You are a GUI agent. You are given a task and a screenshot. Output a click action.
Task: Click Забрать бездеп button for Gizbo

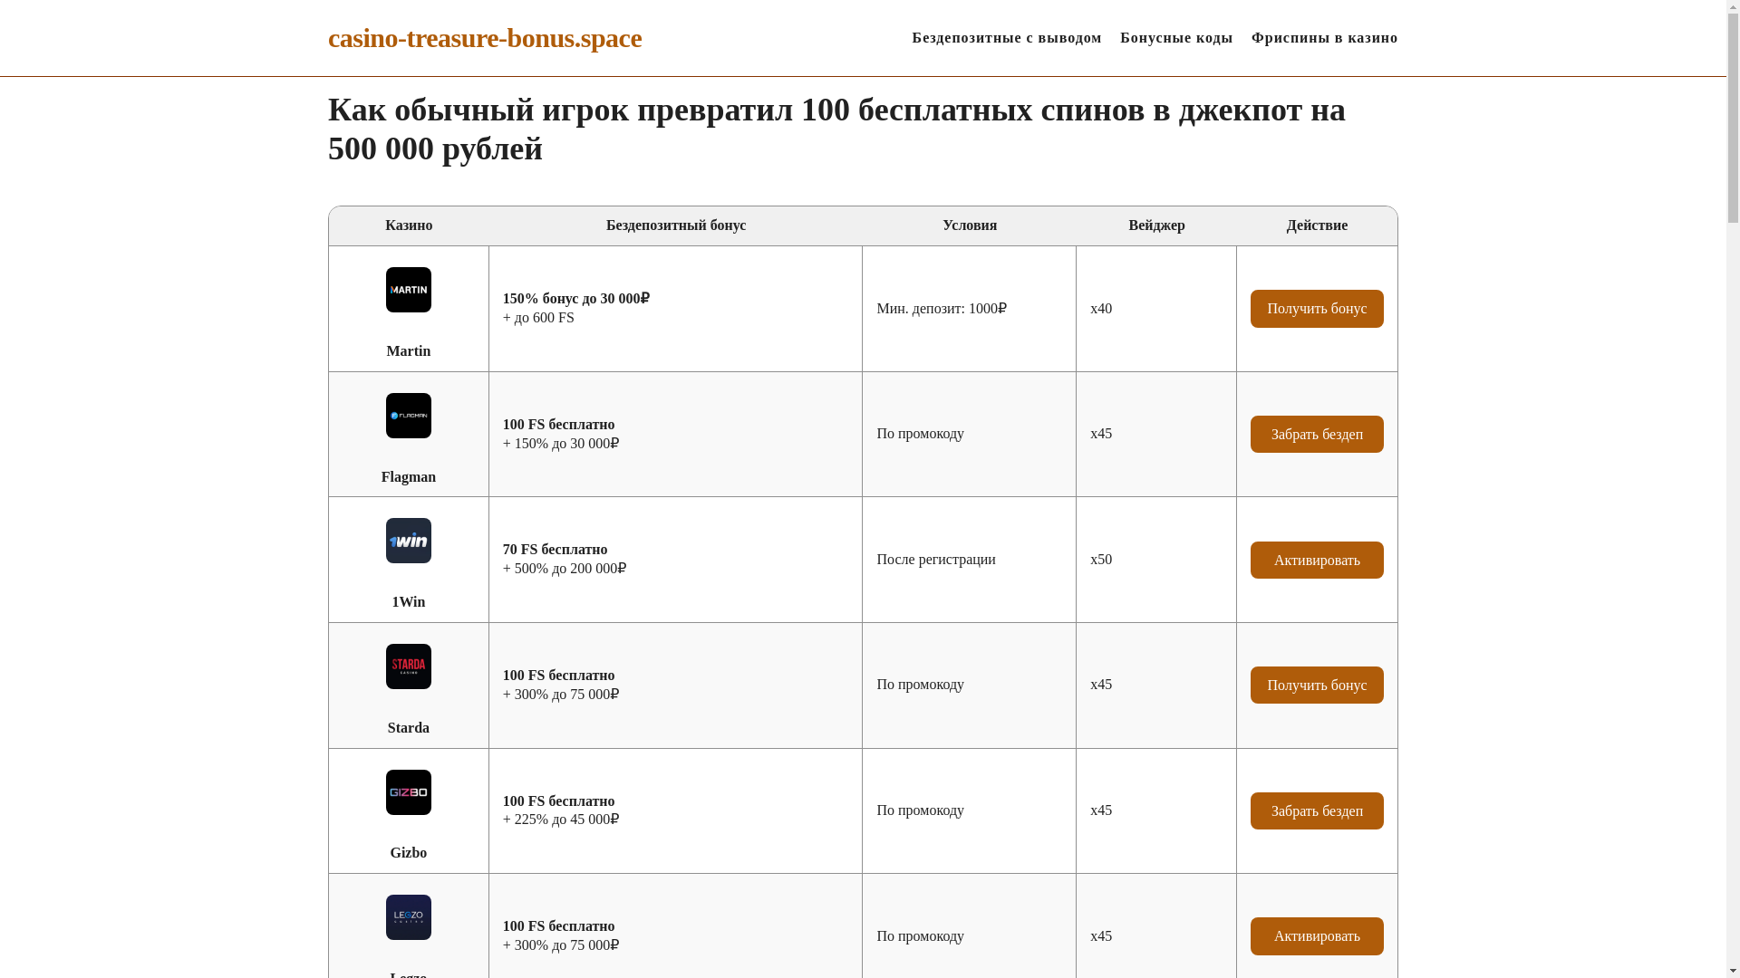click(1317, 810)
